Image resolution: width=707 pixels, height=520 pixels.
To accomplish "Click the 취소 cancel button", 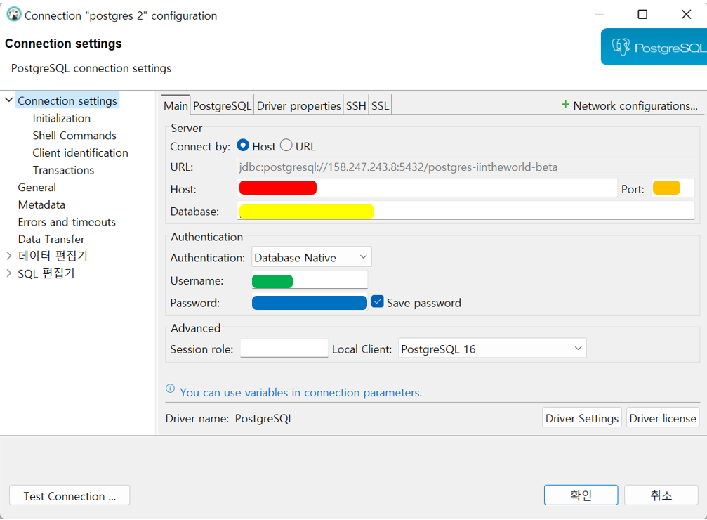I will click(661, 495).
